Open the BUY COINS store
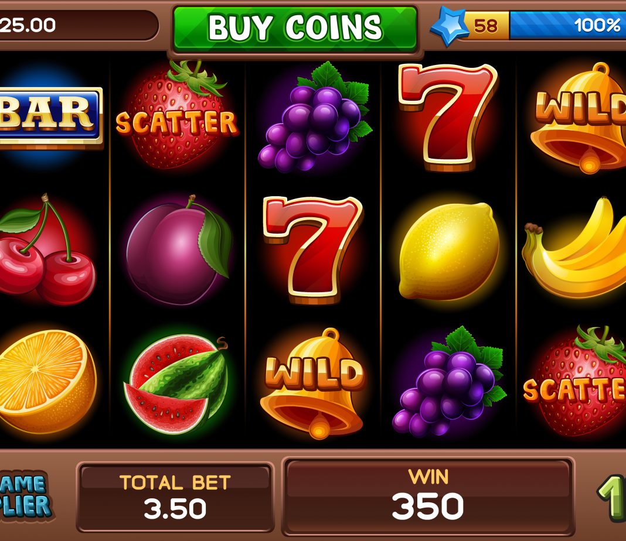Screen dimensions: 626x541 pos(295,29)
